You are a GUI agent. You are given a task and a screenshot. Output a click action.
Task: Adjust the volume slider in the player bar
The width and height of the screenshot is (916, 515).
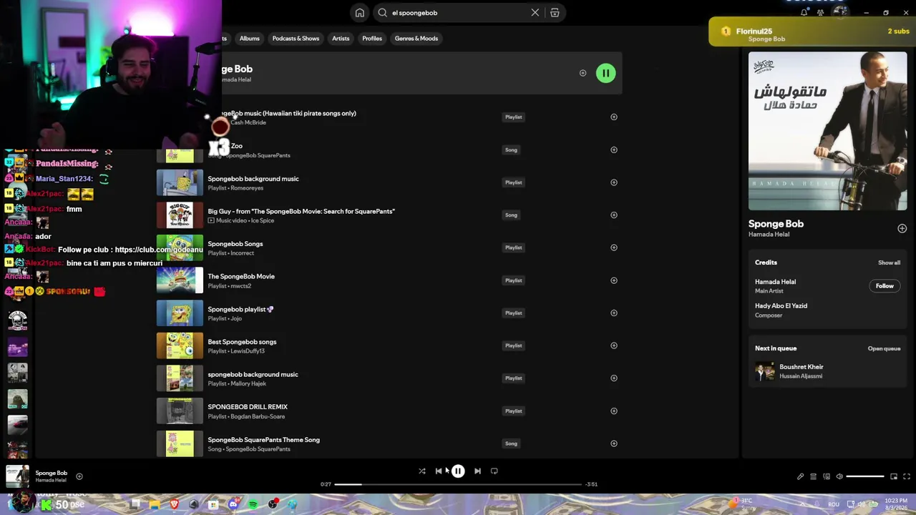(865, 476)
